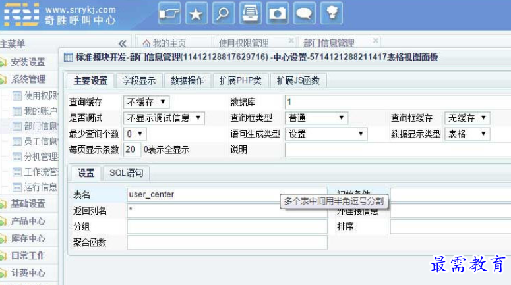Open 使用权限 menu entry
Screen dimensions: 511x285
(34, 95)
